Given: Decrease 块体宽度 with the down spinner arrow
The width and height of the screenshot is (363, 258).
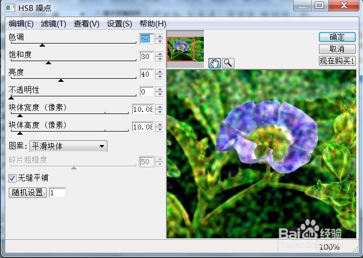Looking at the screenshot, I should pos(159,112).
